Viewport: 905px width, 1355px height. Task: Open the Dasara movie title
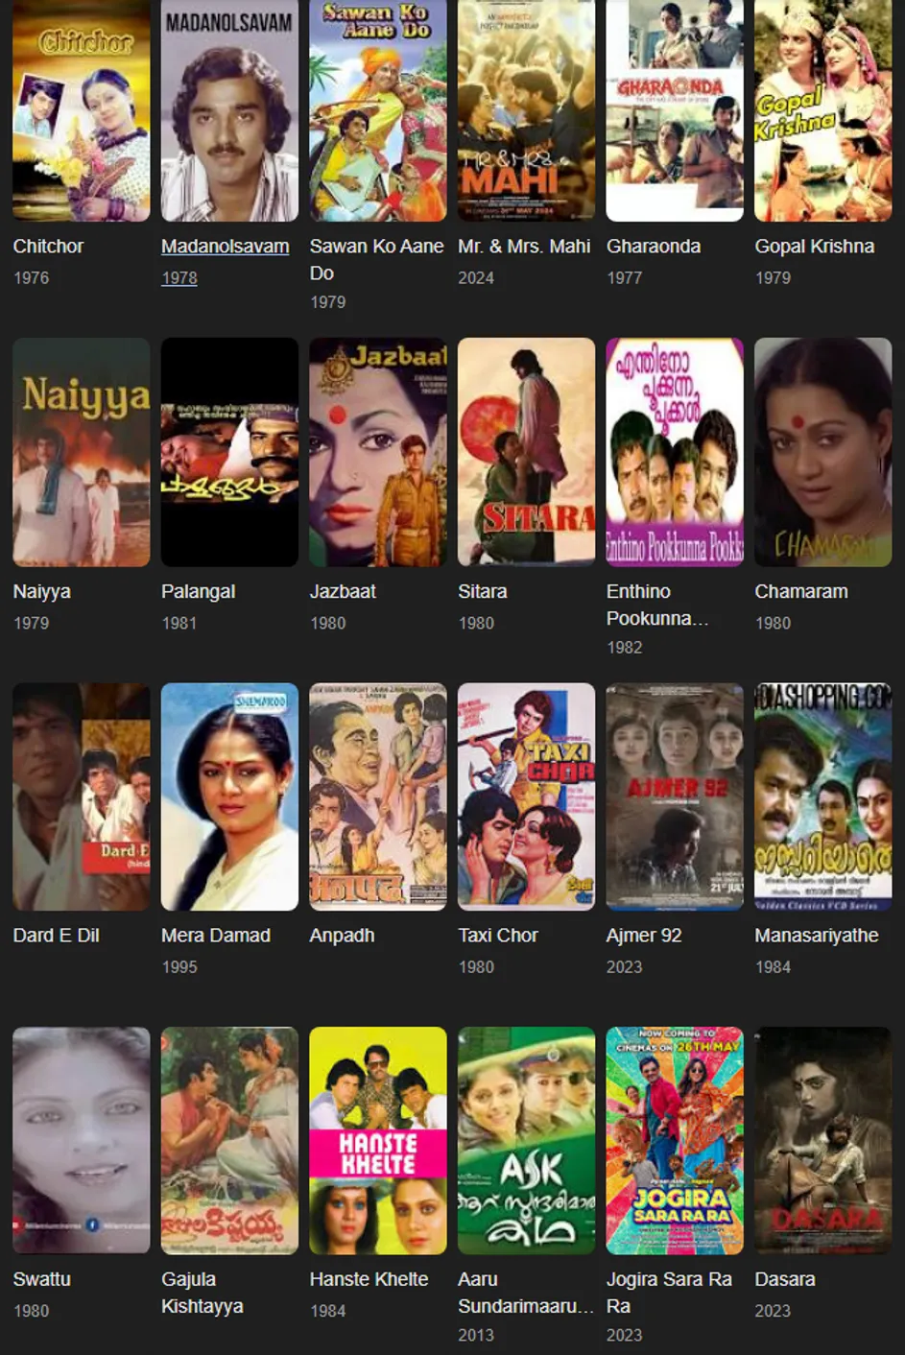[785, 1279]
